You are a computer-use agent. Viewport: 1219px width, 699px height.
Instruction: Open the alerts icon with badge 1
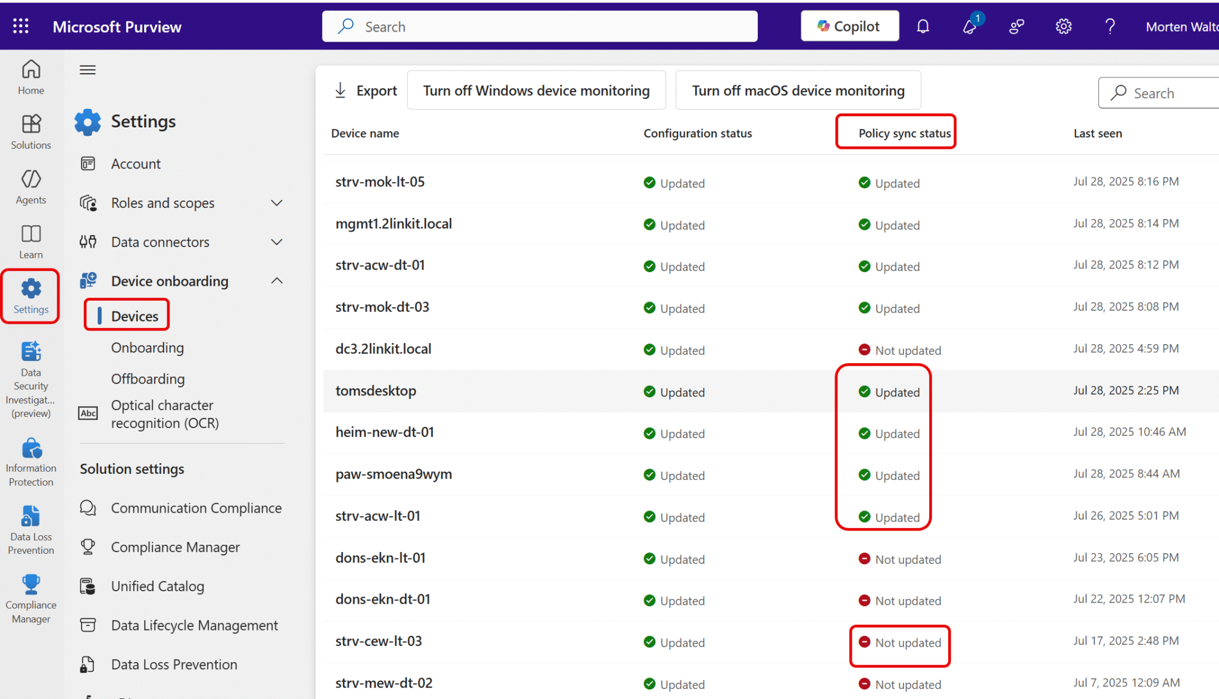click(970, 26)
